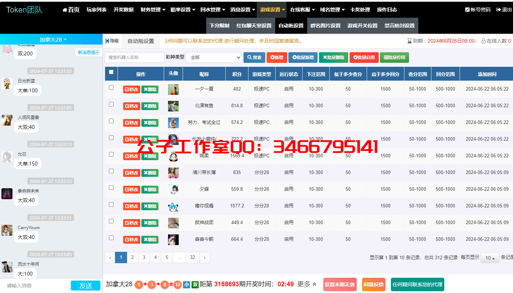
Task: Click 退出 to log out
Action: point(504,10)
